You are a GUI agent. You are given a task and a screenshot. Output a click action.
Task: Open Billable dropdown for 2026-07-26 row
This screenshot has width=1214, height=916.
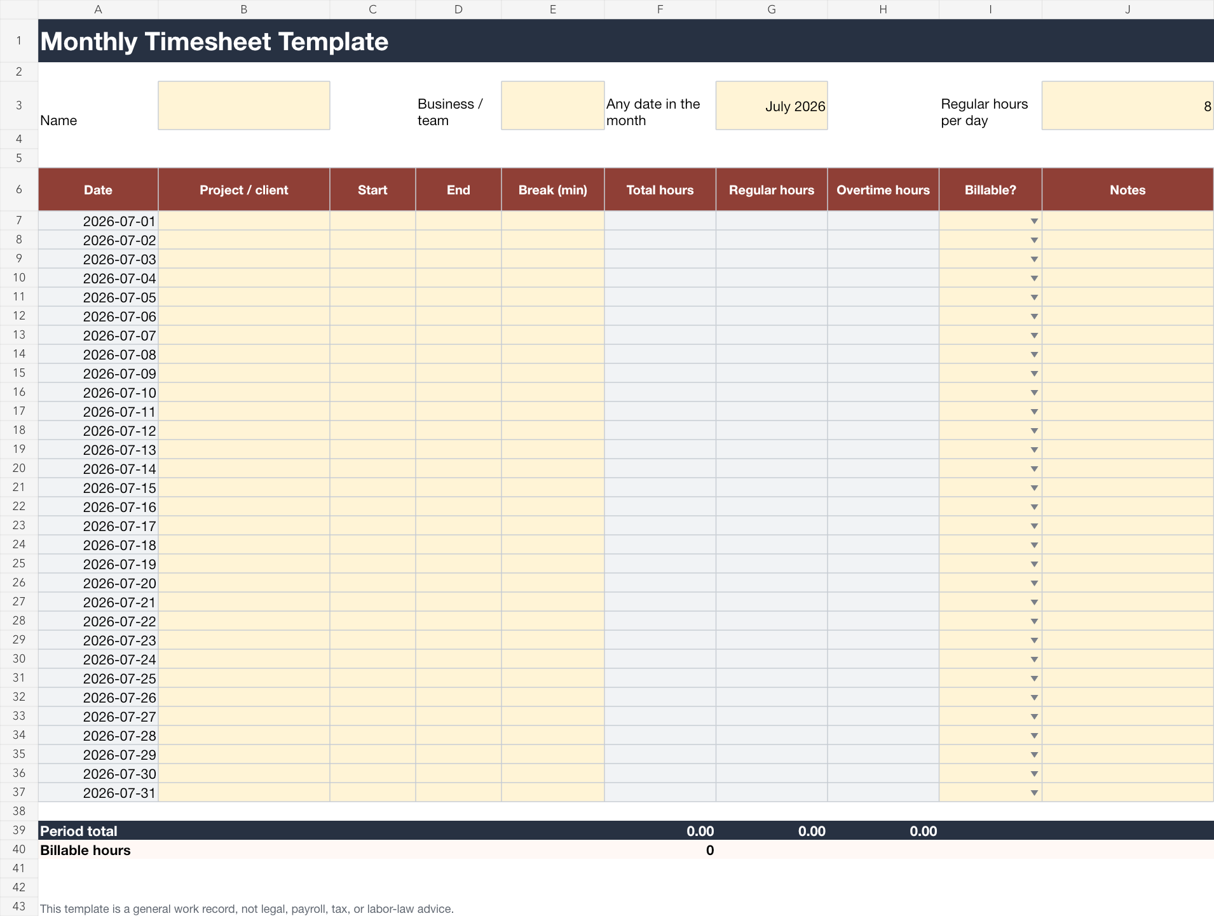click(x=1034, y=697)
